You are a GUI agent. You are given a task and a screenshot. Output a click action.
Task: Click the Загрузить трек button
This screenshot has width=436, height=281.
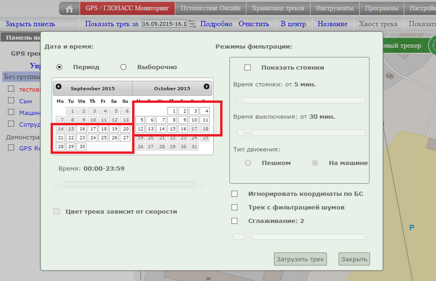[x=300, y=259]
